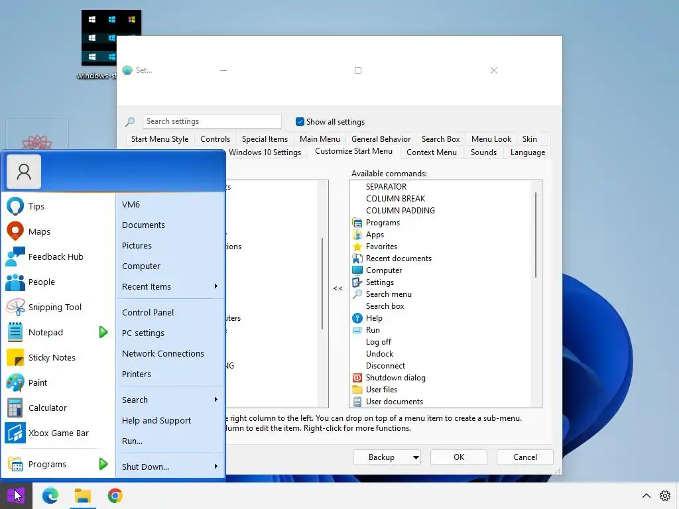Click Available commands list scrollbar
Viewport: 679px width, 509px height.
pyautogui.click(x=536, y=235)
